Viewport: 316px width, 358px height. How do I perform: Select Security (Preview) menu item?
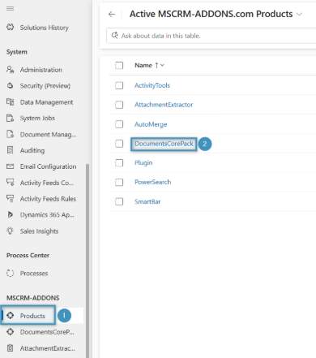[45, 86]
